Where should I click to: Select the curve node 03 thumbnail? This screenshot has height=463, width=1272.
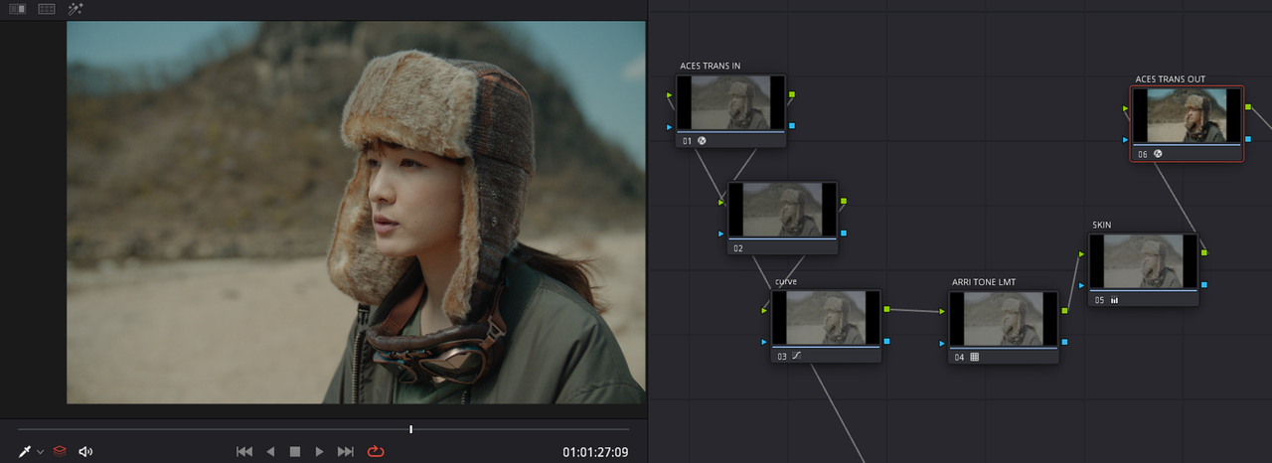tap(826, 318)
